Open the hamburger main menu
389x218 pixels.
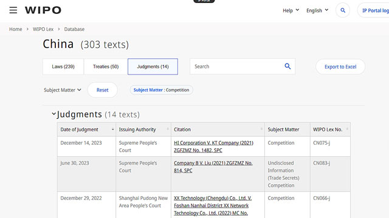click(13, 10)
